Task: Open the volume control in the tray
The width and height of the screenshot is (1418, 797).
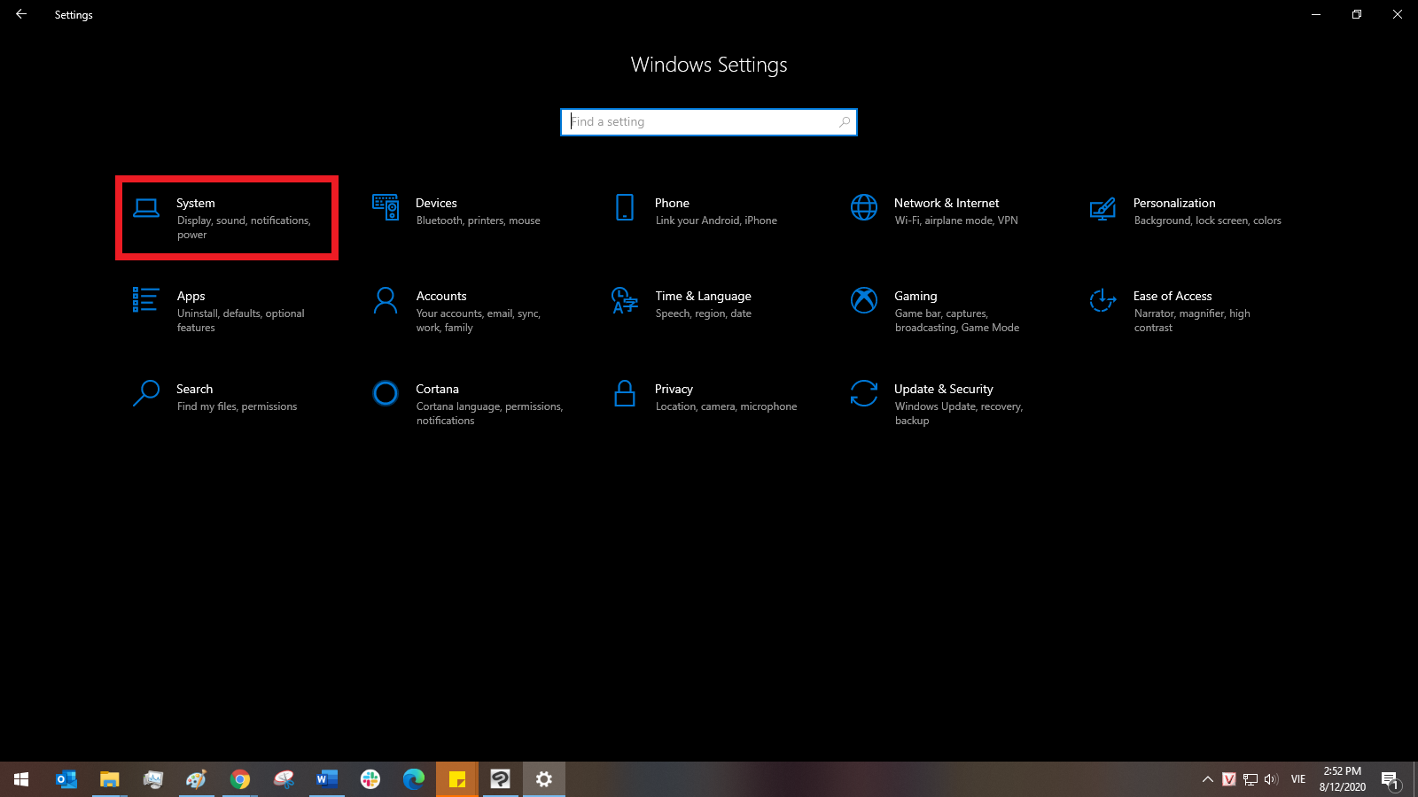Action: 1271,779
